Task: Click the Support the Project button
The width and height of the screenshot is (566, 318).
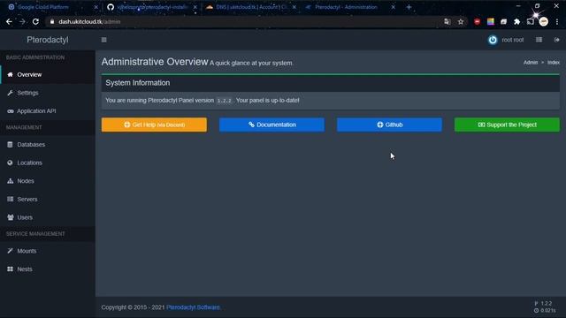Action: (507, 125)
